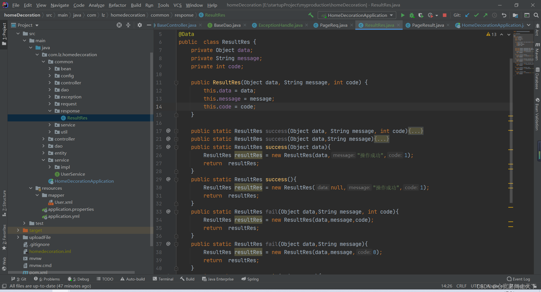Open the Java Enterprise tool window
Viewport: 541px width, 292px height.
point(218,279)
